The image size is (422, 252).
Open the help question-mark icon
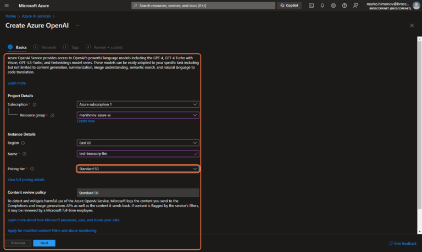(344, 5)
